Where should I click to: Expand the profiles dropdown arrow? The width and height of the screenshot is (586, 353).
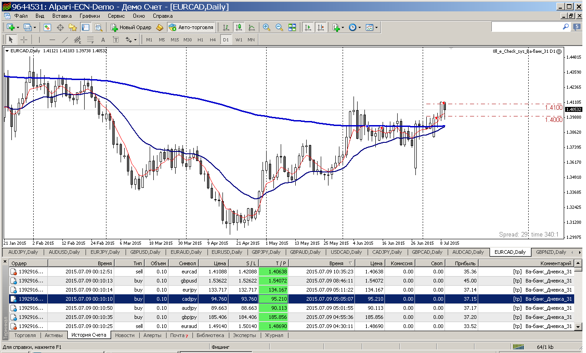[35, 27]
